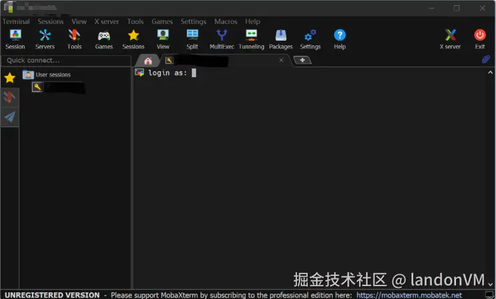Open the Sessions menu
The image size is (496, 299).
click(x=51, y=21)
